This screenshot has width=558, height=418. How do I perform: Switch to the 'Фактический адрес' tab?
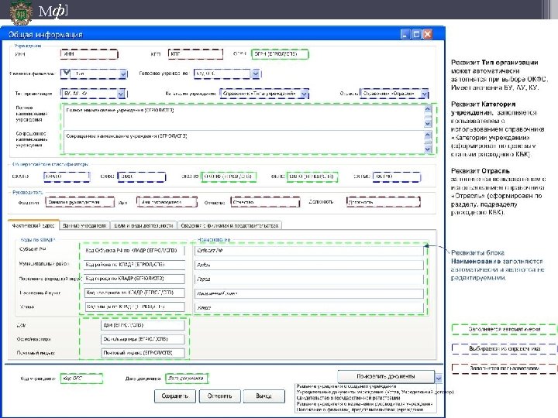[x=33, y=225]
